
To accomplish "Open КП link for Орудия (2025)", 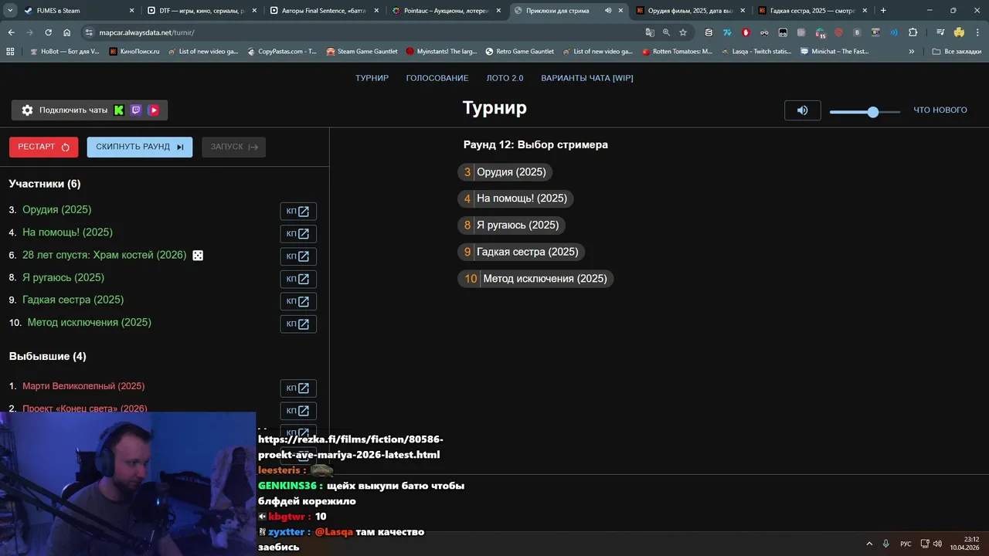I will tap(298, 212).
